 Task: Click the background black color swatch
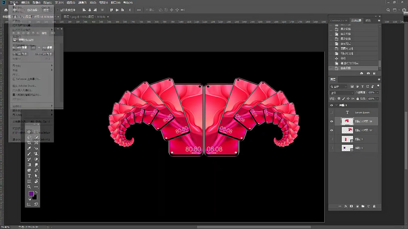[35, 198]
